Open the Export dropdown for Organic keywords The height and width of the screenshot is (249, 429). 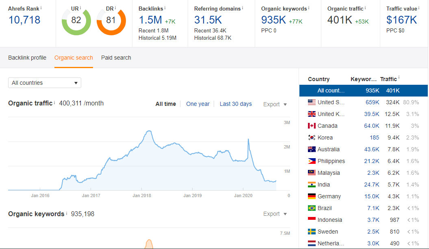coord(275,214)
